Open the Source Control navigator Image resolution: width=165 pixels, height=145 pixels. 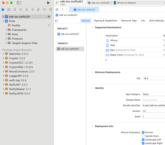click(x=9, y=10)
